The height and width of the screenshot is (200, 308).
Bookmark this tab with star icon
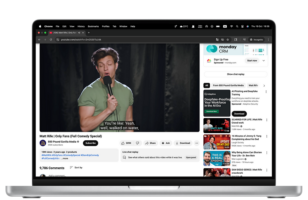pyautogui.click(x=228, y=40)
